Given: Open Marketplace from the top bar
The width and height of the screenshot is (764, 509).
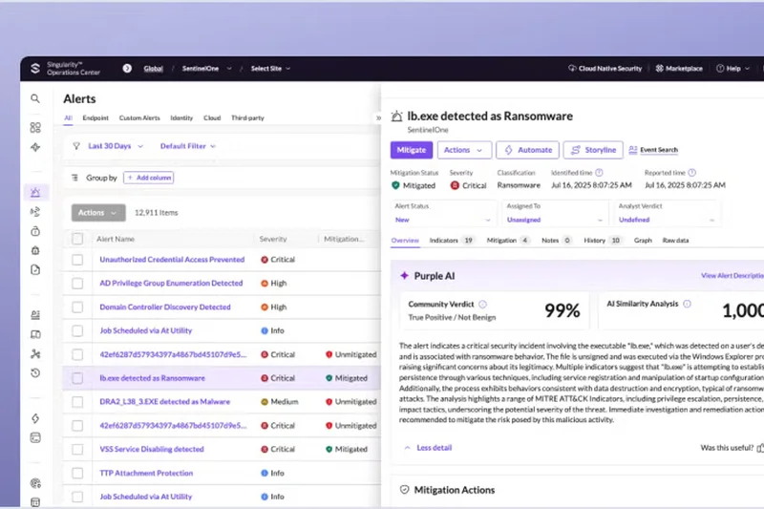Looking at the screenshot, I should pyautogui.click(x=678, y=69).
